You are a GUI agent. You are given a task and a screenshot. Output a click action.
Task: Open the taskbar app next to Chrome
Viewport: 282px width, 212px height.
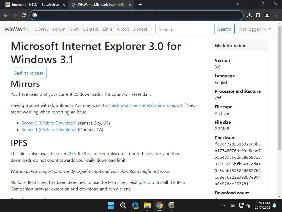pyautogui.click(x=171, y=205)
